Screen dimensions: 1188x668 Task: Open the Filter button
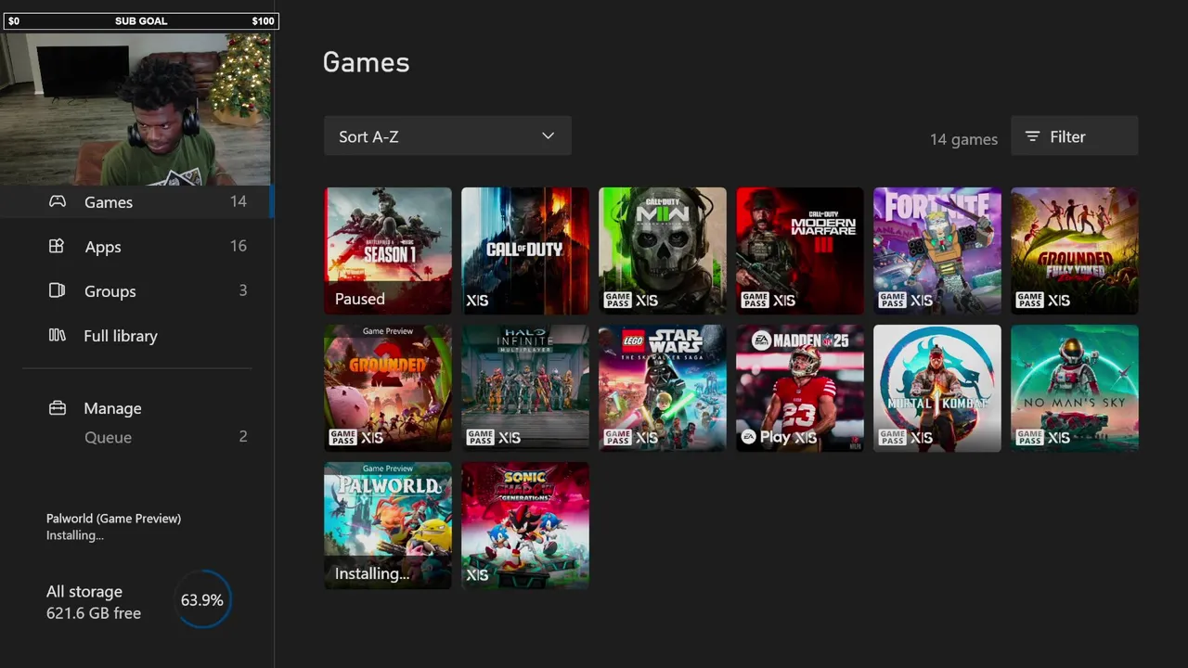tap(1074, 136)
